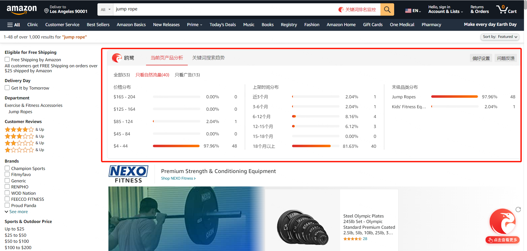Image resolution: width=527 pixels, height=251 pixels.
Task: Open Returns & Orders link
Action: pos(480,9)
